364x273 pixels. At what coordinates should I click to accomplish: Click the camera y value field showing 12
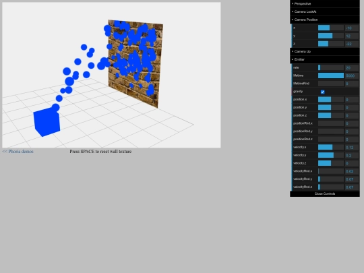[x=352, y=36]
